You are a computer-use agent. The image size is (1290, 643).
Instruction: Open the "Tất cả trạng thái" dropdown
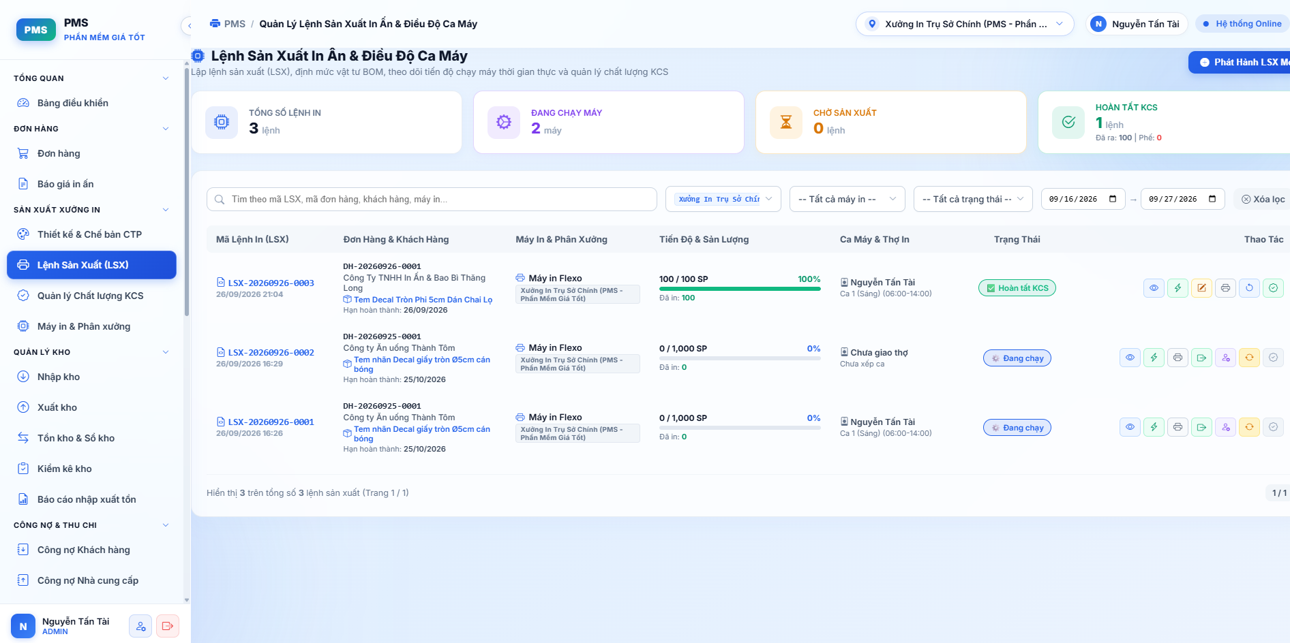[x=972, y=199]
